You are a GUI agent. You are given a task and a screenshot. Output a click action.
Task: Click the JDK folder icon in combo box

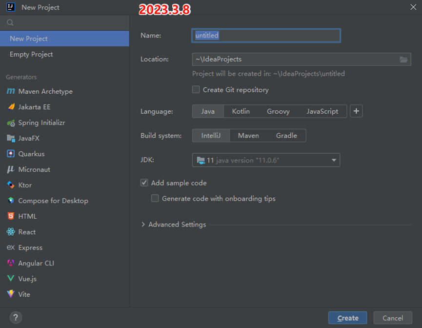point(201,160)
